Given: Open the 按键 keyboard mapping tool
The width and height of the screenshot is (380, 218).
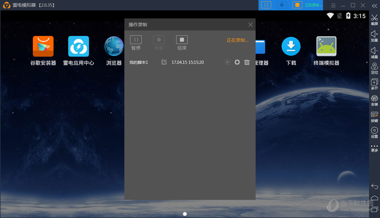Looking at the screenshot, I should coord(375,117).
